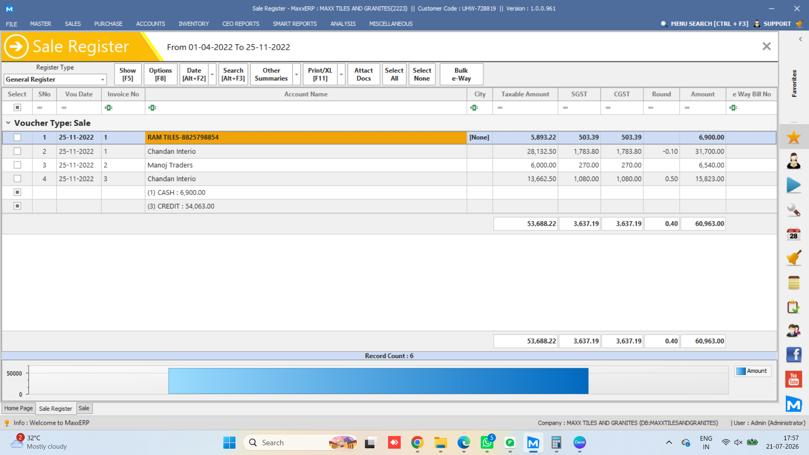Click the blue Maxx logo in sidebar
The width and height of the screenshot is (809, 455).
(793, 404)
